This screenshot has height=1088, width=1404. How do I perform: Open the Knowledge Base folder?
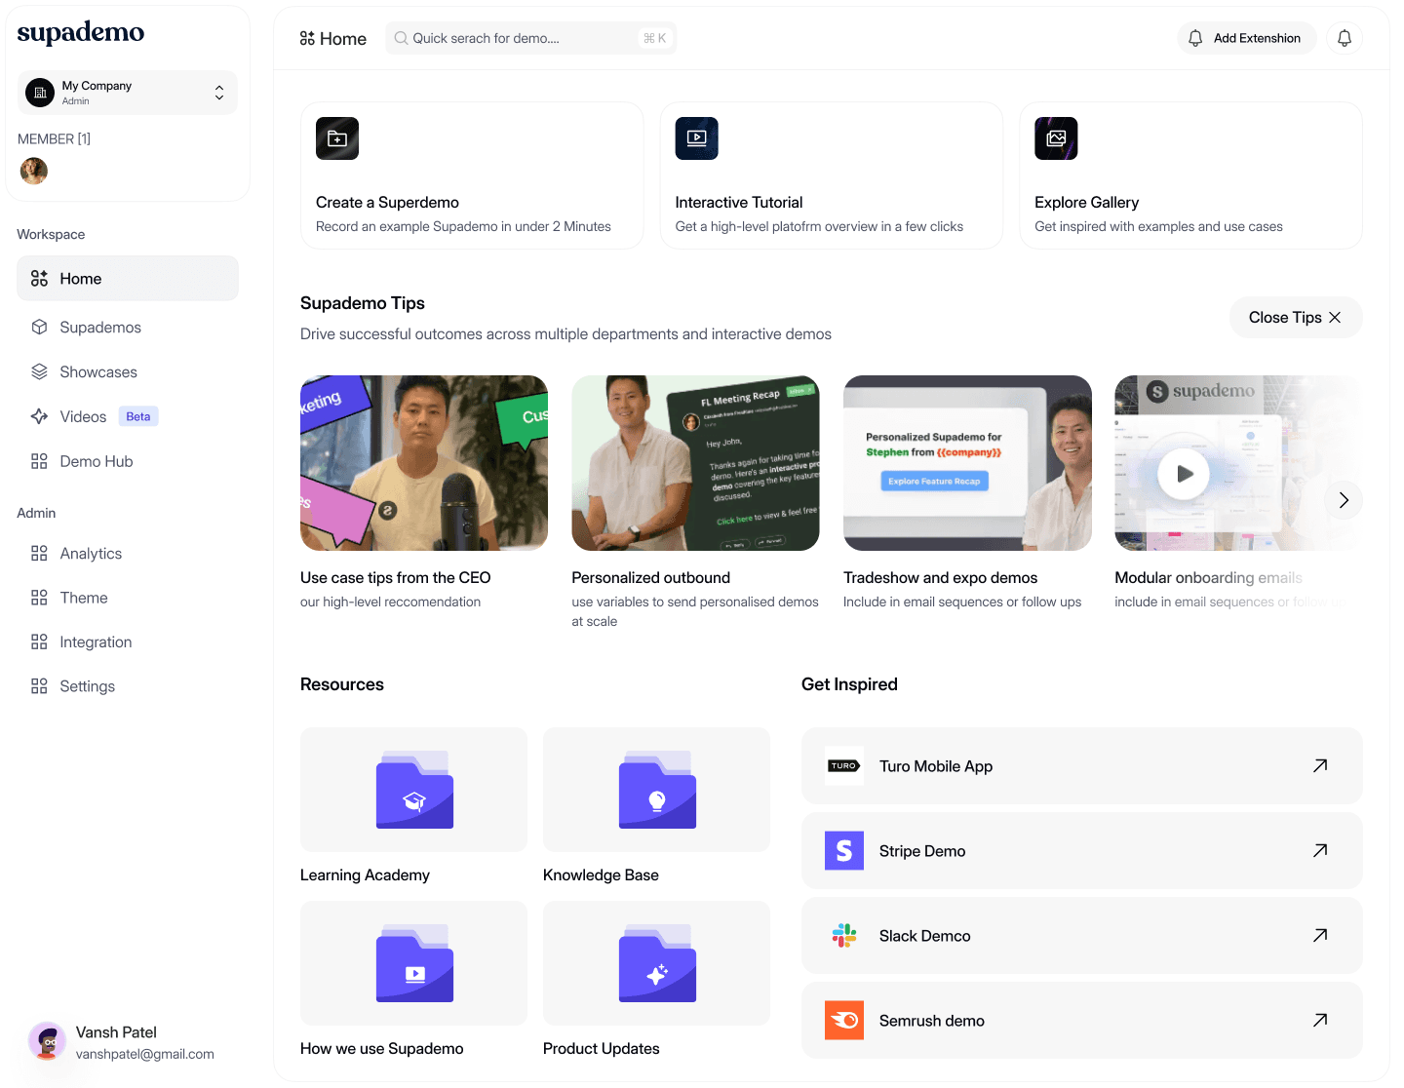click(656, 790)
